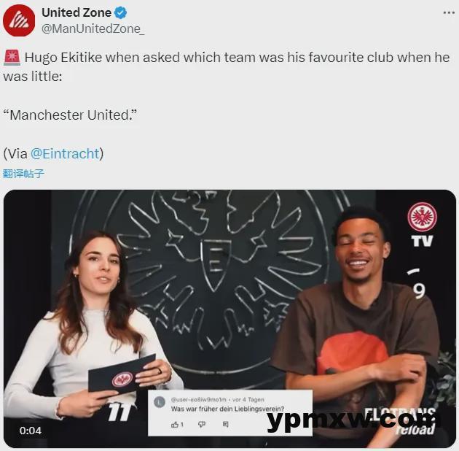Viewport: 459px width, 451px height.
Task: Click the thumbs-down icon on comment
Action: click(x=202, y=424)
